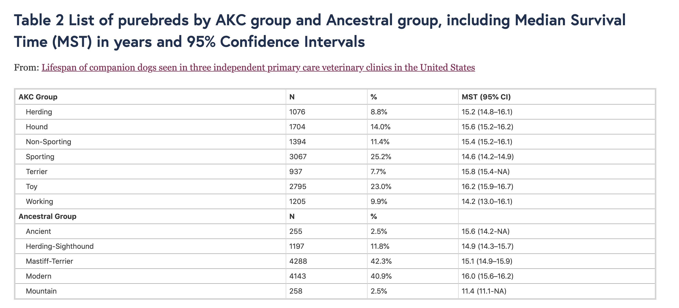Screen dimensions: 679x308
Task: Click the Ancient row label
Action: tap(39, 232)
